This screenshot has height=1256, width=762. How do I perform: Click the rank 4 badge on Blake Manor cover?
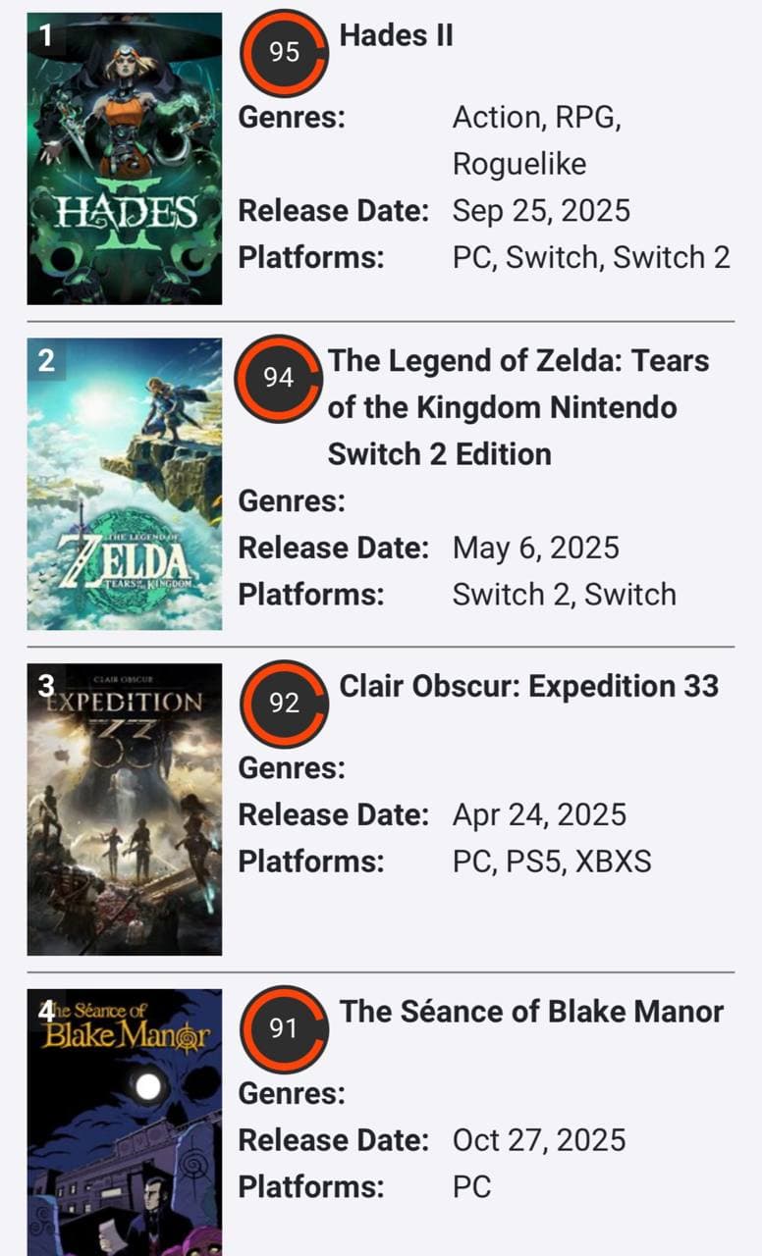[46, 1012]
